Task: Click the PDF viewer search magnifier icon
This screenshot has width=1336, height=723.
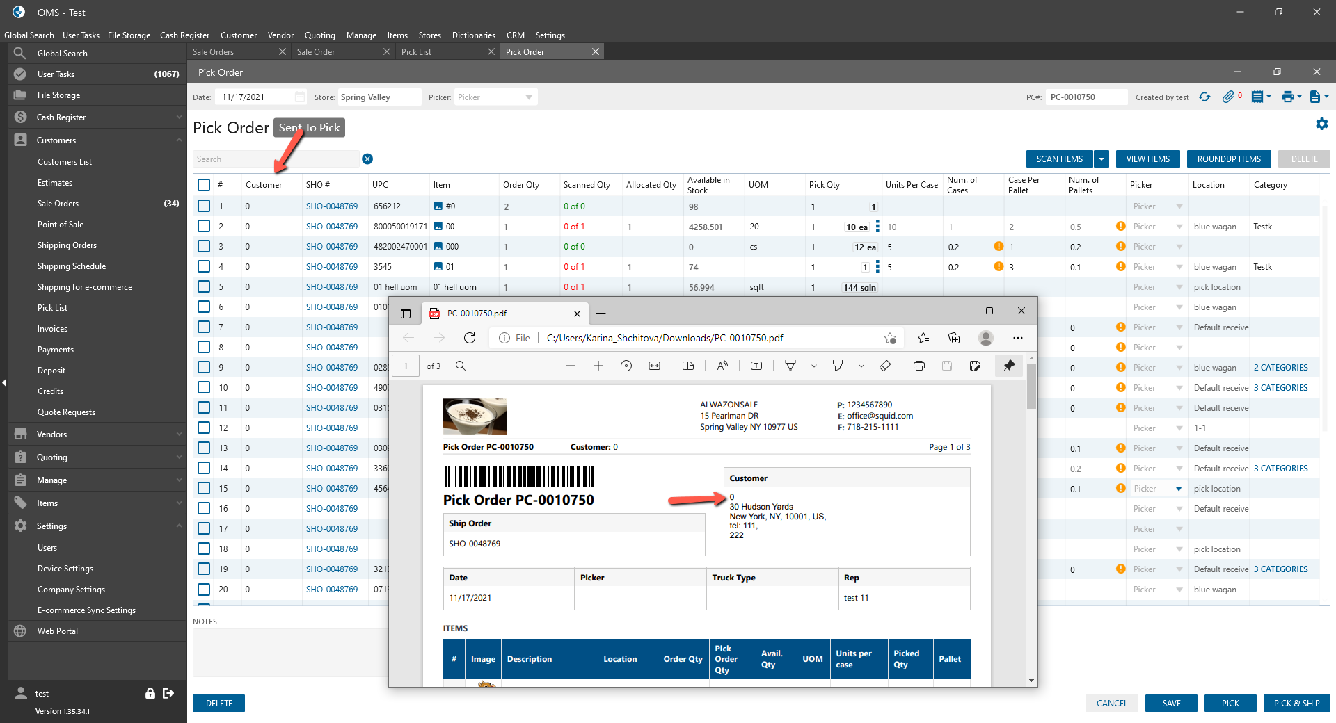Action: pos(461,366)
